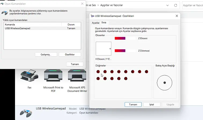The height and width of the screenshot is (120, 203).
Task: Click the first button indicator in Düğmeler
Action: point(98,72)
